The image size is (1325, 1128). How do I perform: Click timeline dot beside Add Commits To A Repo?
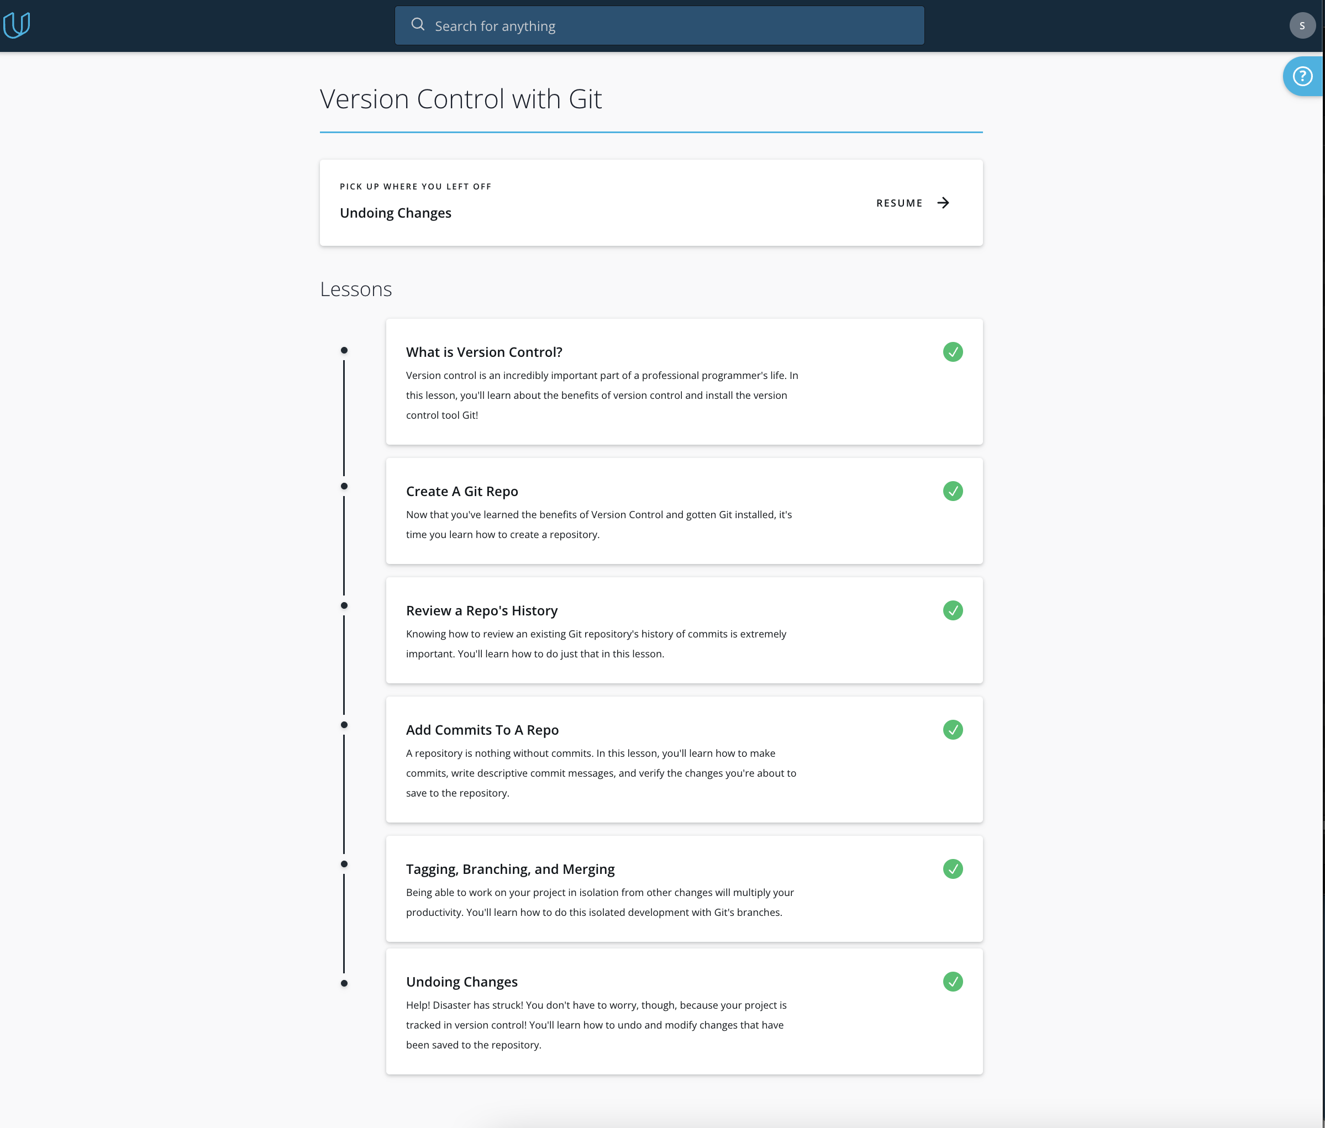[x=344, y=725]
